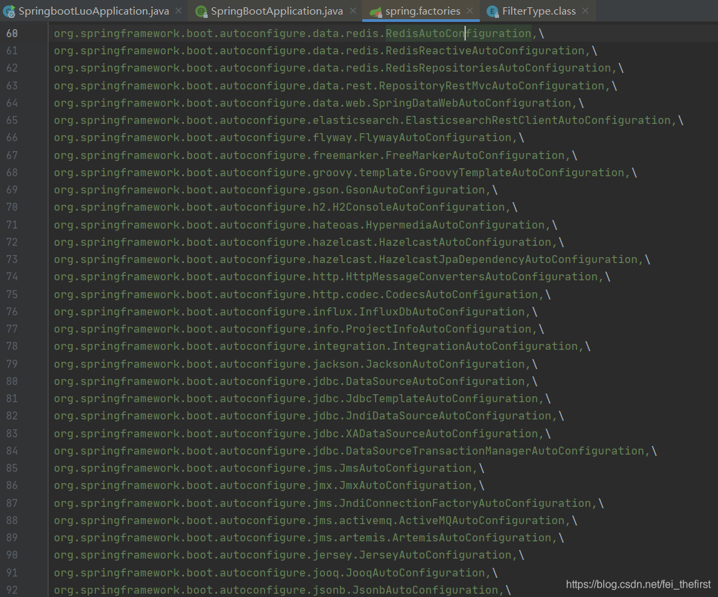
Task: Click JmxAutoConfiguration entry
Action: (x=405, y=486)
